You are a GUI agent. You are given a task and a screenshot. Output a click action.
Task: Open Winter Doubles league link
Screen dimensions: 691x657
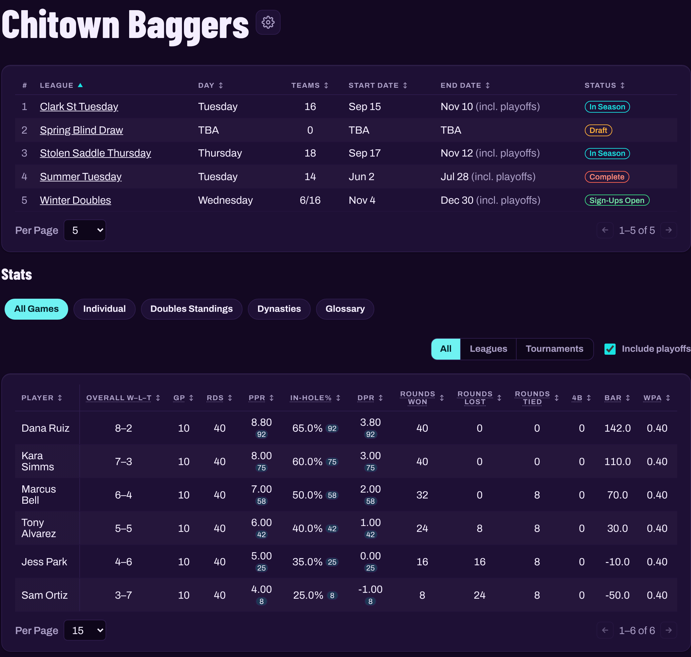click(75, 200)
